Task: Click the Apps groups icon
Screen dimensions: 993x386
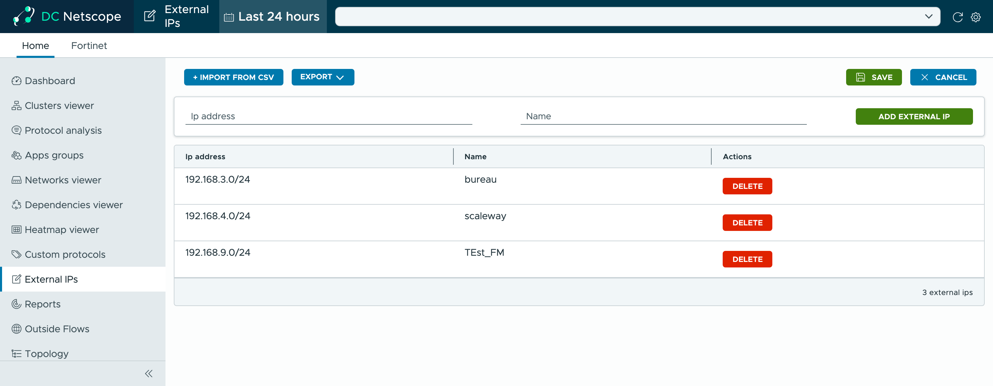Action: coord(16,155)
